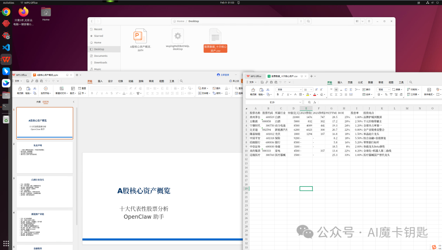
Task: Open Visual Studio Code from the dock
Action: tap(6, 47)
